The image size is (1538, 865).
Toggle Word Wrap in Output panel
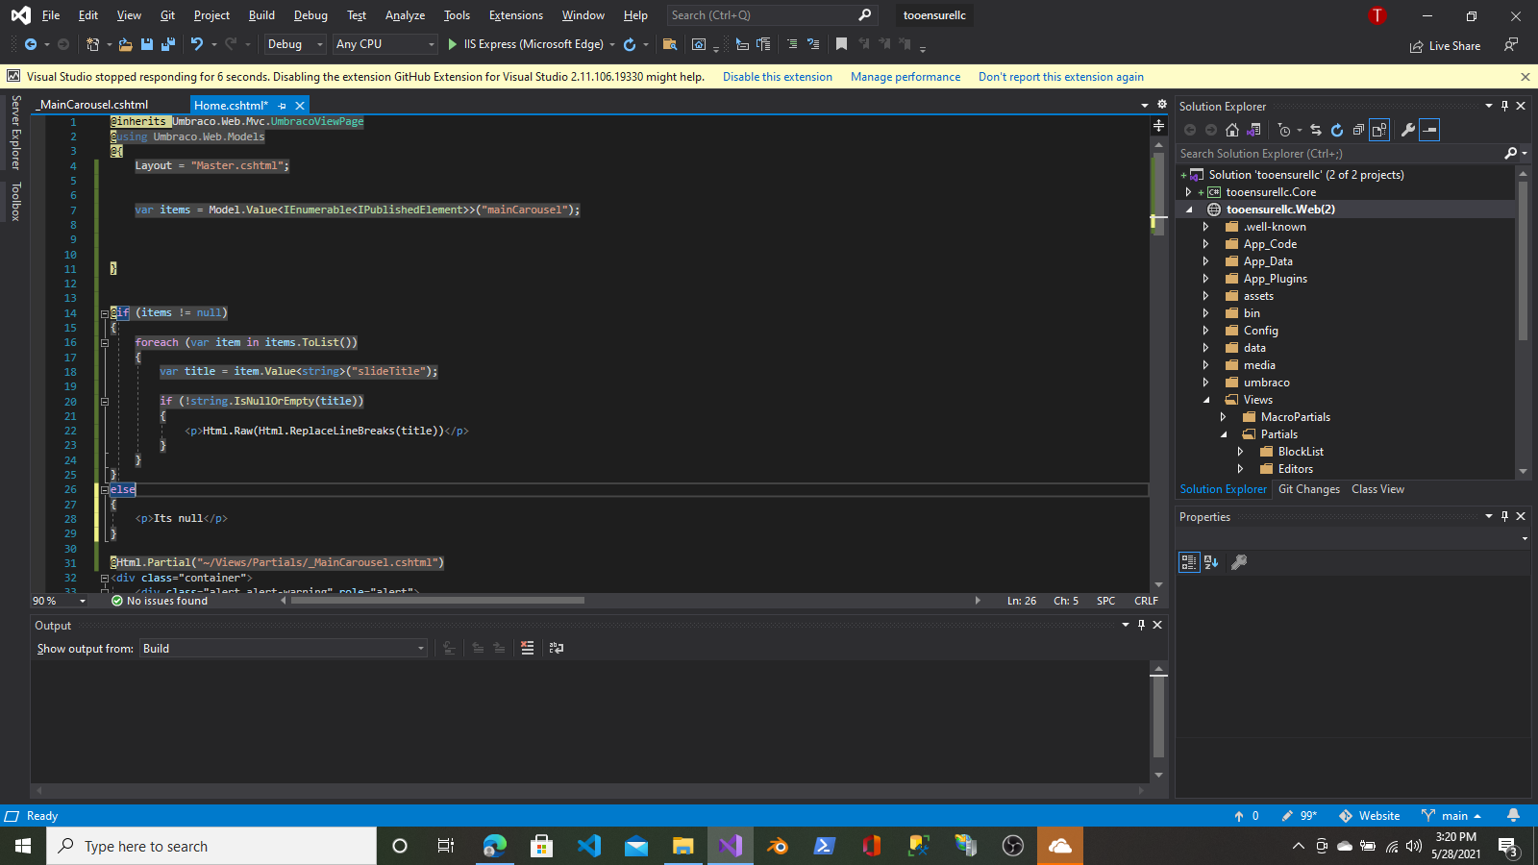pos(556,648)
